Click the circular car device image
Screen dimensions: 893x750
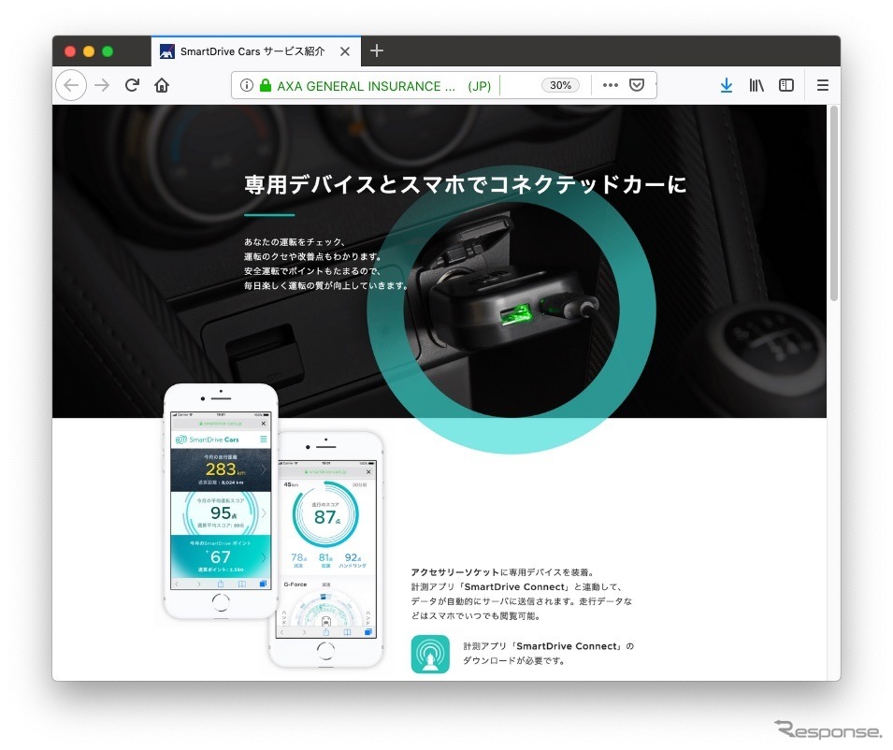[511, 310]
